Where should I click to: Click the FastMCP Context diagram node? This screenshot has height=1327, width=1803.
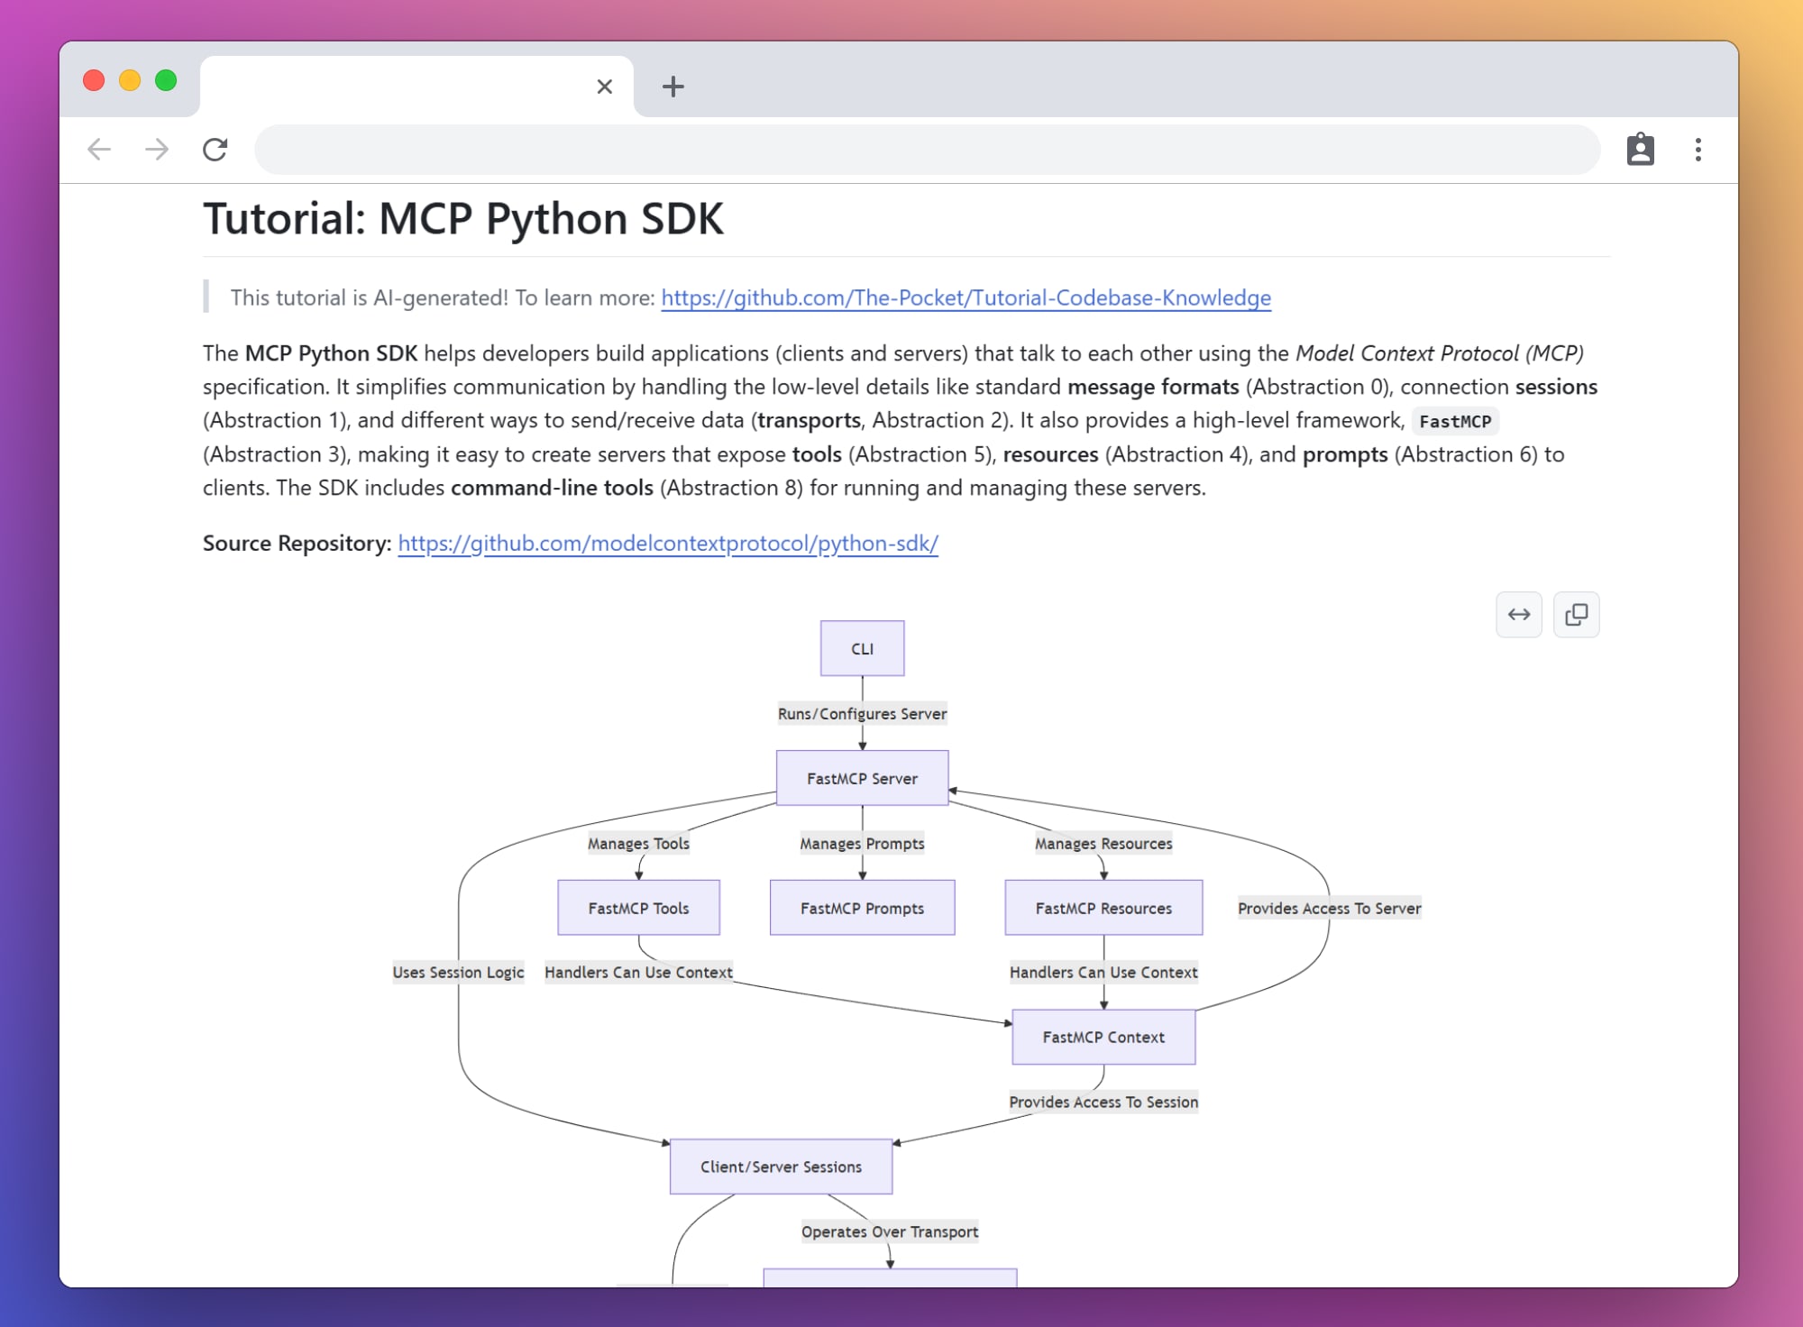1103,1037
